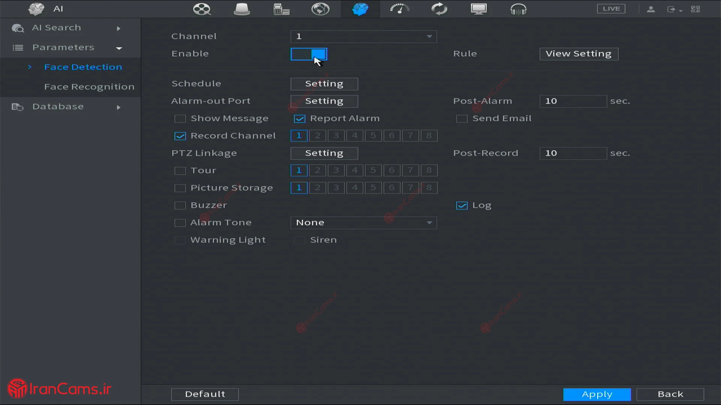Enable the Buzzer checkbox
The height and width of the screenshot is (405, 721).
tap(180, 205)
